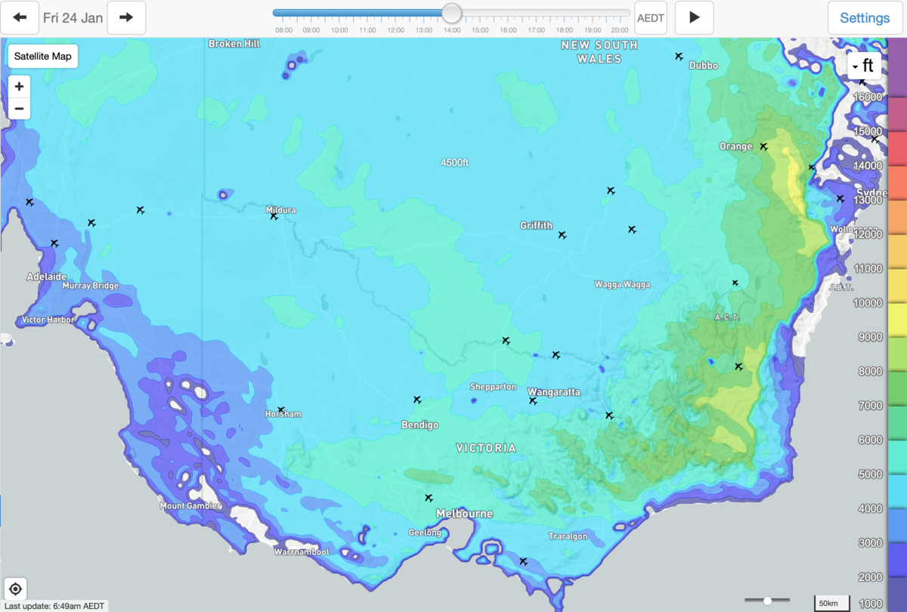Click the airfield icon at Griffith
Screen dimensions: 907x612
click(x=562, y=235)
